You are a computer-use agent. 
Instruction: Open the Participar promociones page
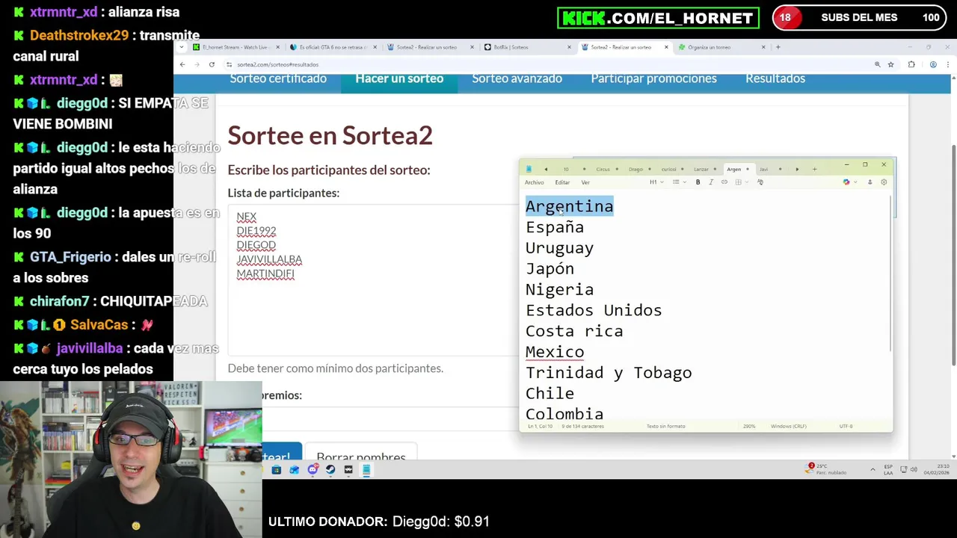[x=653, y=78]
